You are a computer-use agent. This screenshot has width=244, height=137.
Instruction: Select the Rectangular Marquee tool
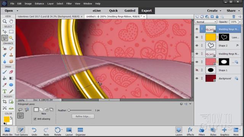pyautogui.click(x=11, y=32)
